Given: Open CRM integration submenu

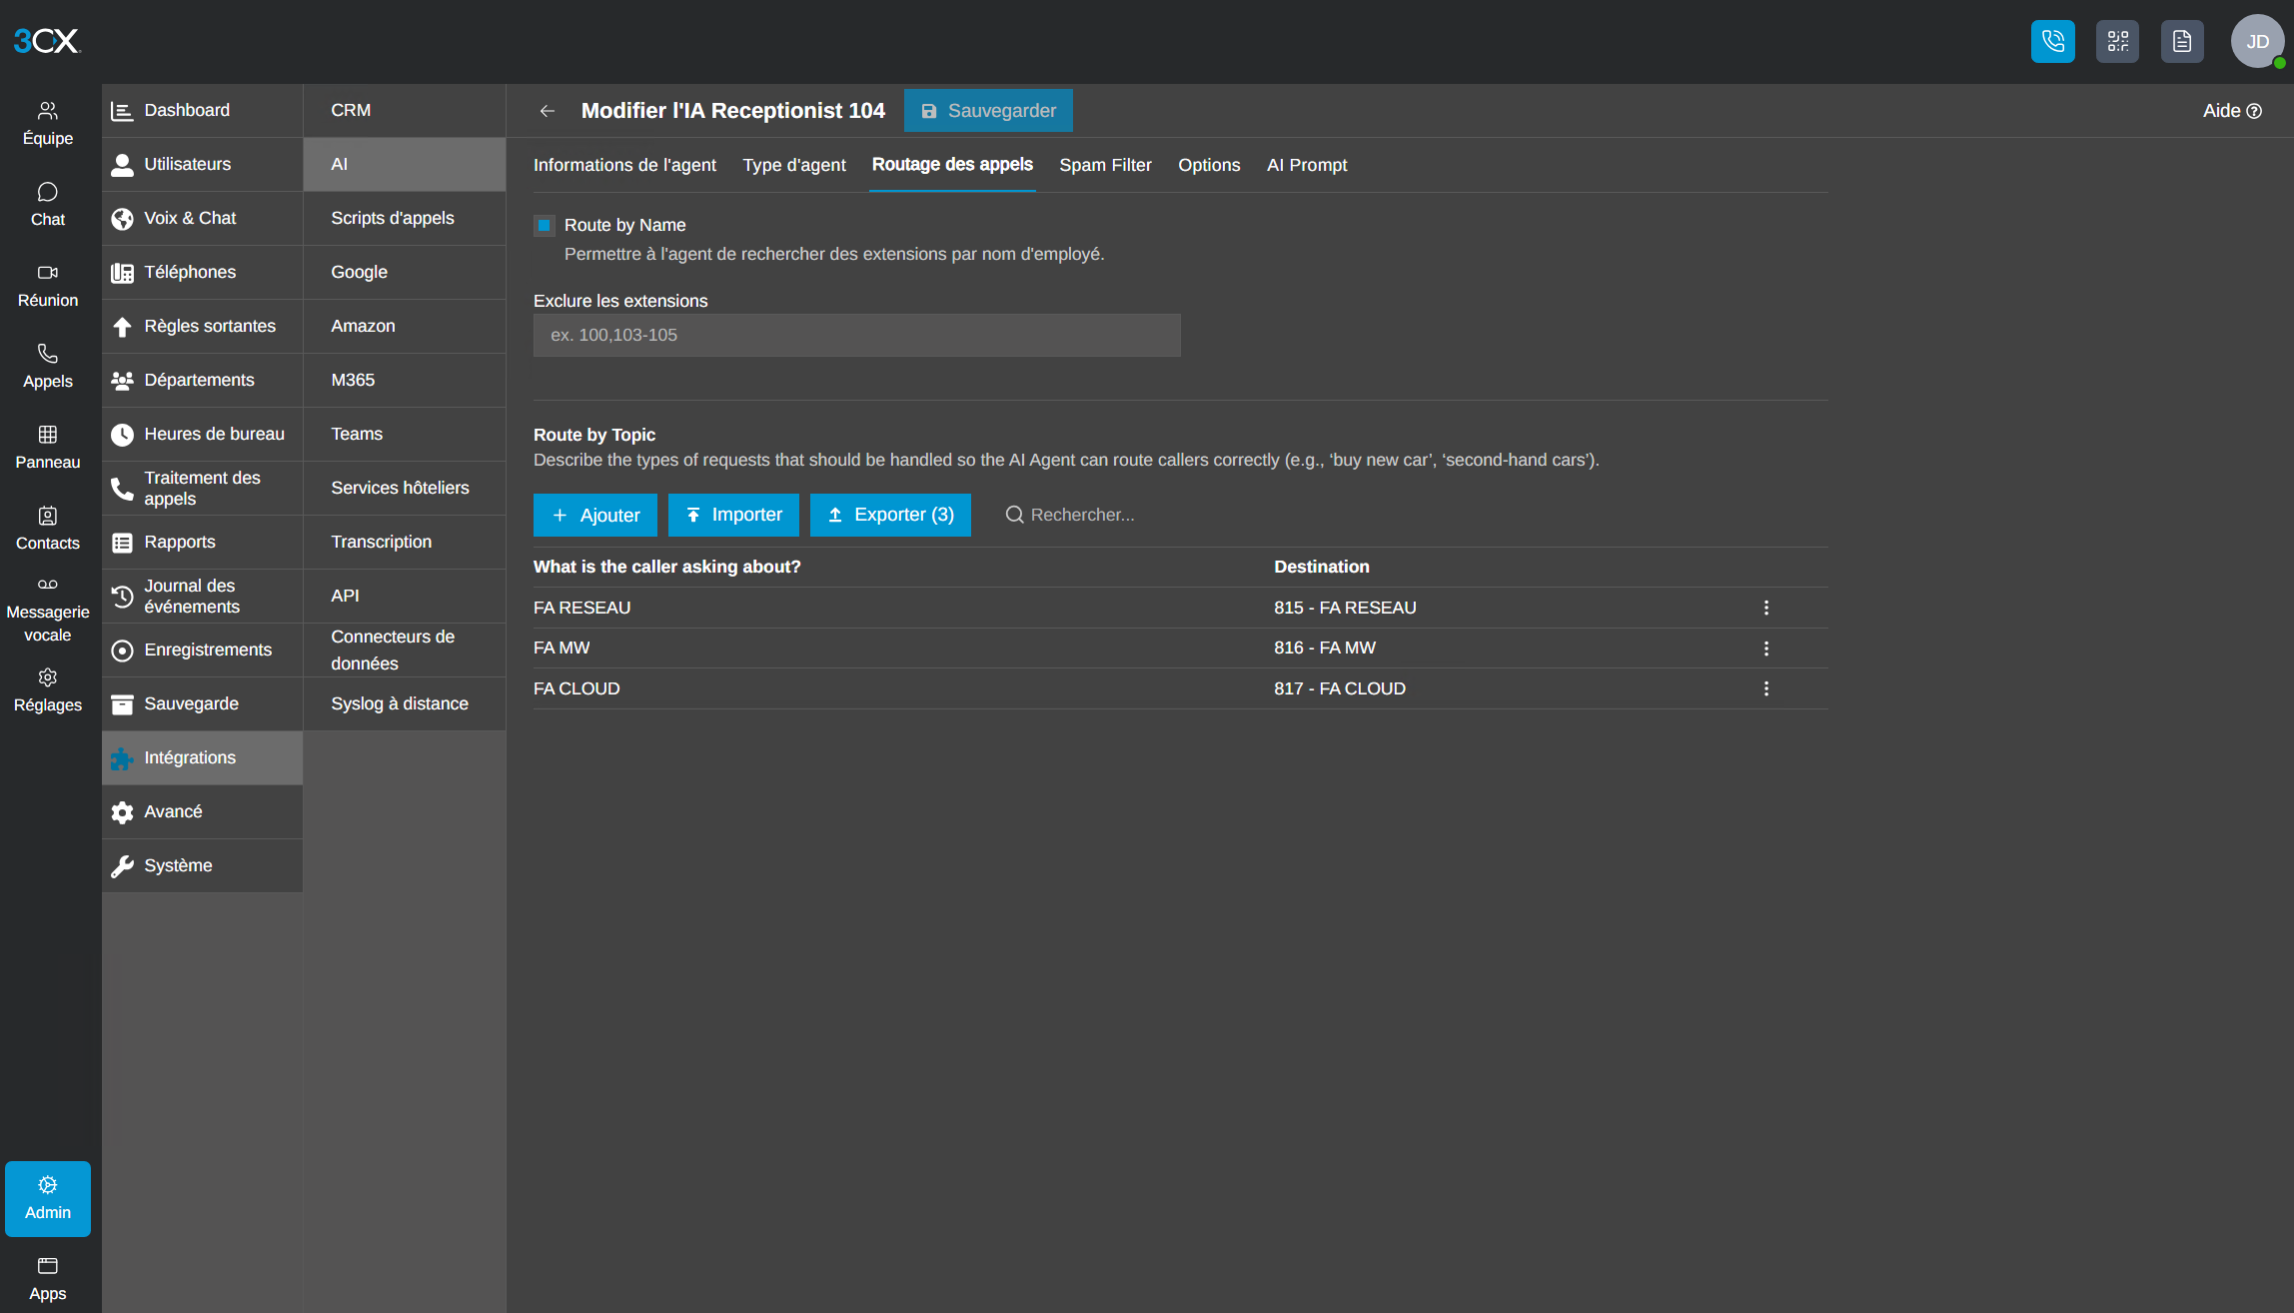Looking at the screenshot, I should [405, 111].
